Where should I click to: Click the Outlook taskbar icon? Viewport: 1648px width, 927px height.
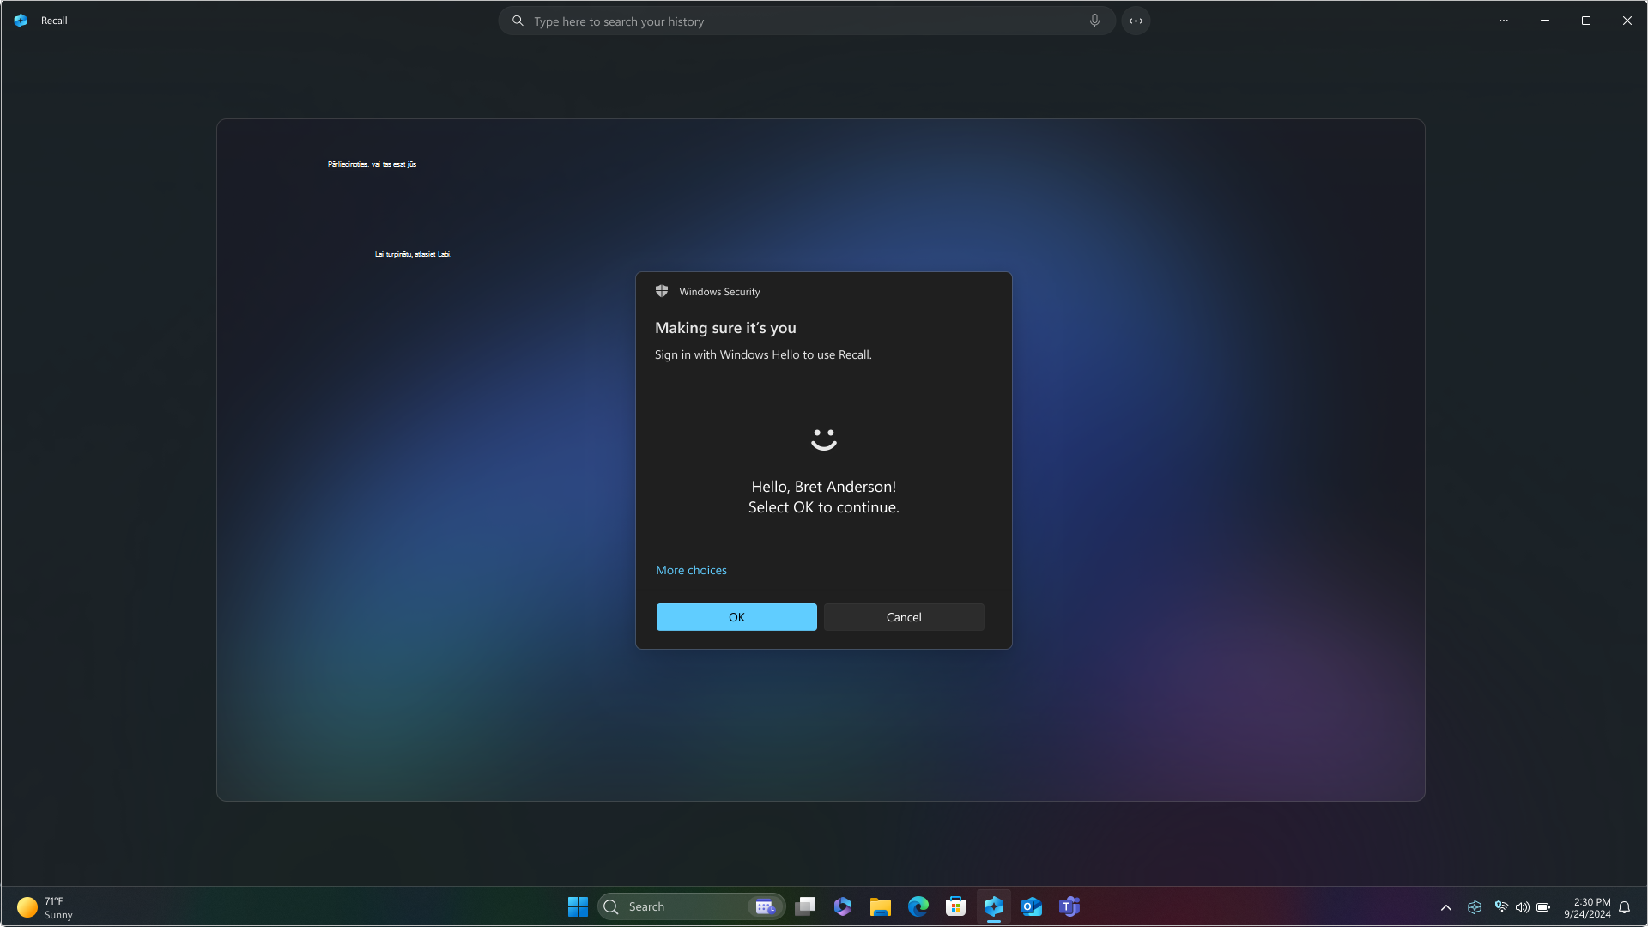point(1031,906)
